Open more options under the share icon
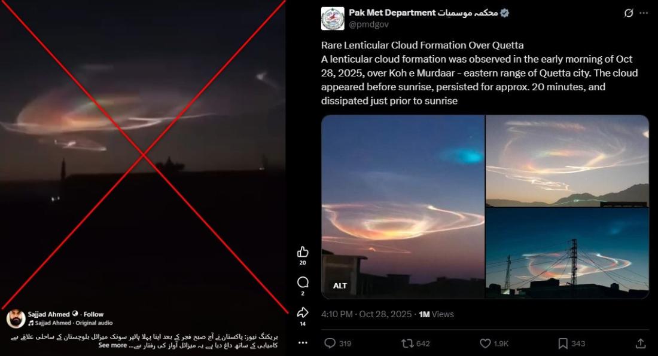This screenshot has width=658, height=356. (303, 343)
